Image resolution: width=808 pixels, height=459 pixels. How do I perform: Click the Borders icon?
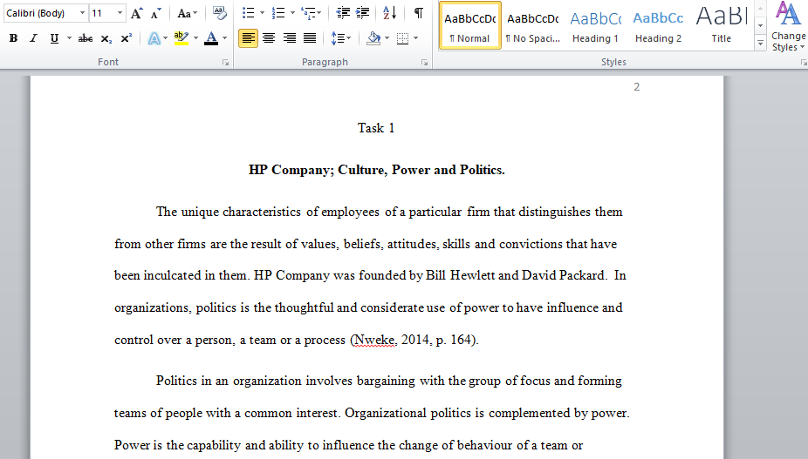pyautogui.click(x=403, y=38)
